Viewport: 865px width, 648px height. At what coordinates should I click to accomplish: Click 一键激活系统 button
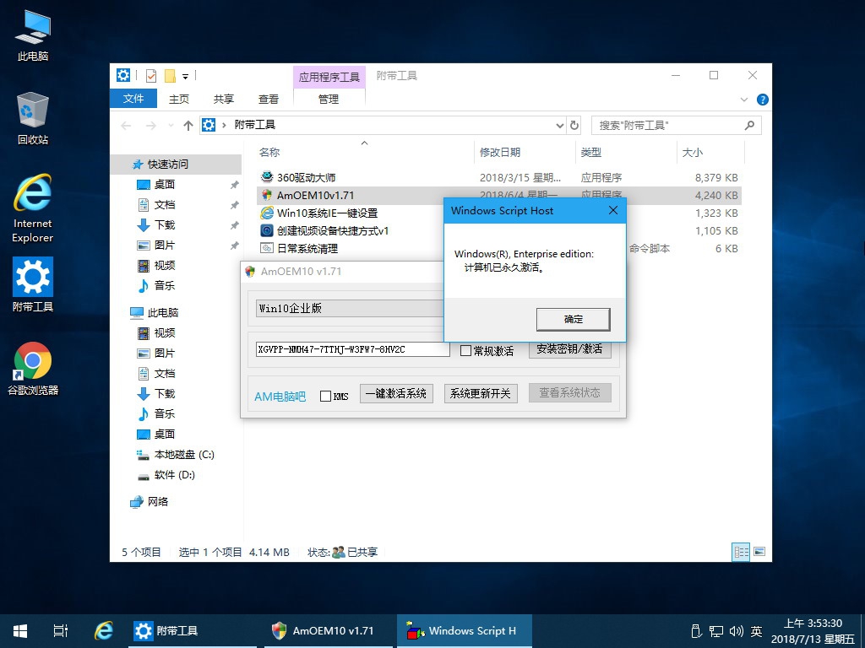pyautogui.click(x=396, y=393)
